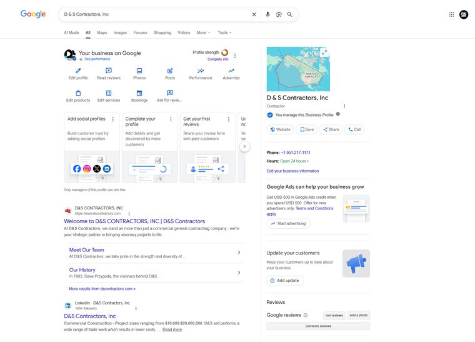Open Complete your profile card menu
This screenshot has width=475, height=342.
171,119
